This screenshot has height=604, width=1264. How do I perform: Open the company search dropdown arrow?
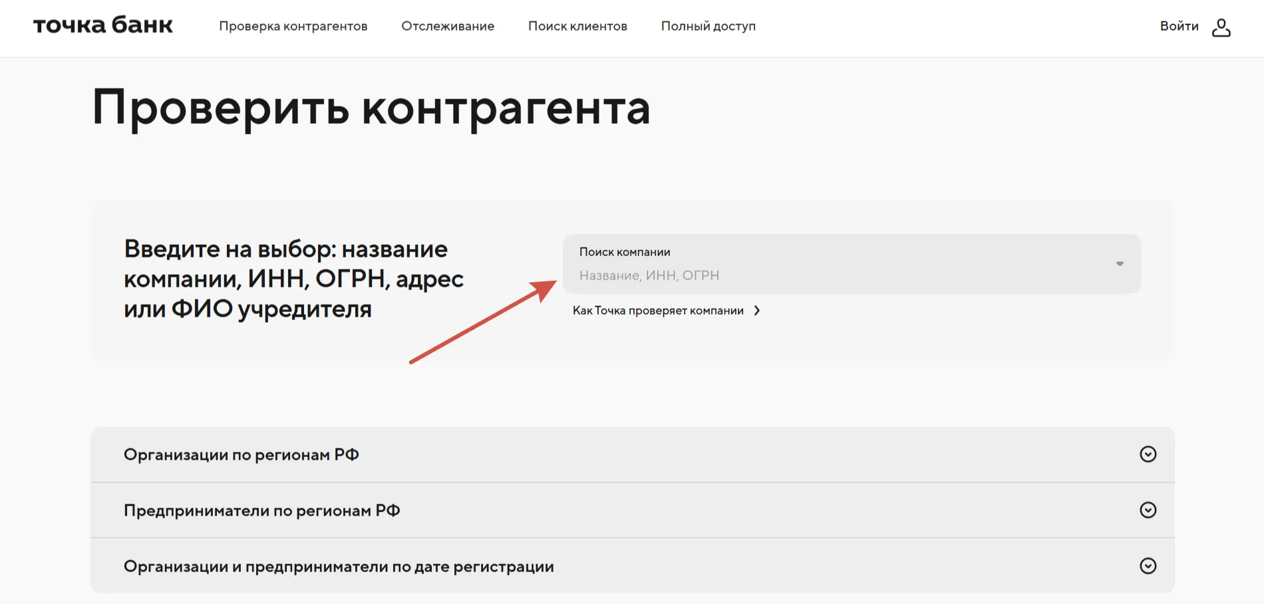tap(1120, 263)
